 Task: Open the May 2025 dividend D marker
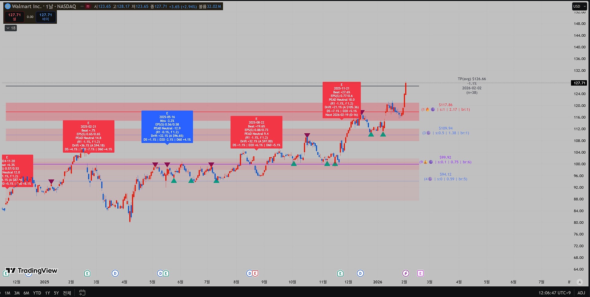tap(160, 273)
